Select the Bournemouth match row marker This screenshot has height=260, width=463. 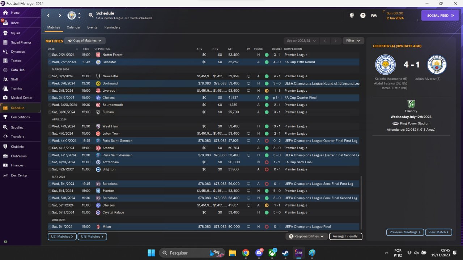click(x=50, y=105)
